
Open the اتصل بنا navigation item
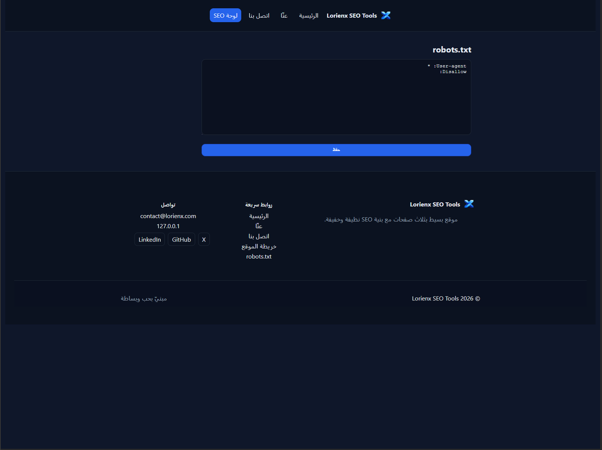coord(259,15)
